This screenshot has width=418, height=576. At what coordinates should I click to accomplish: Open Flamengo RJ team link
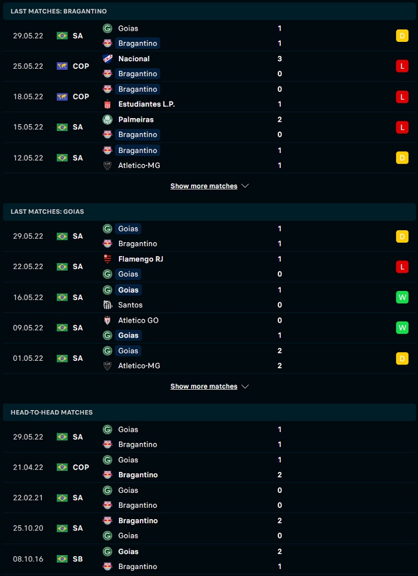(140, 259)
